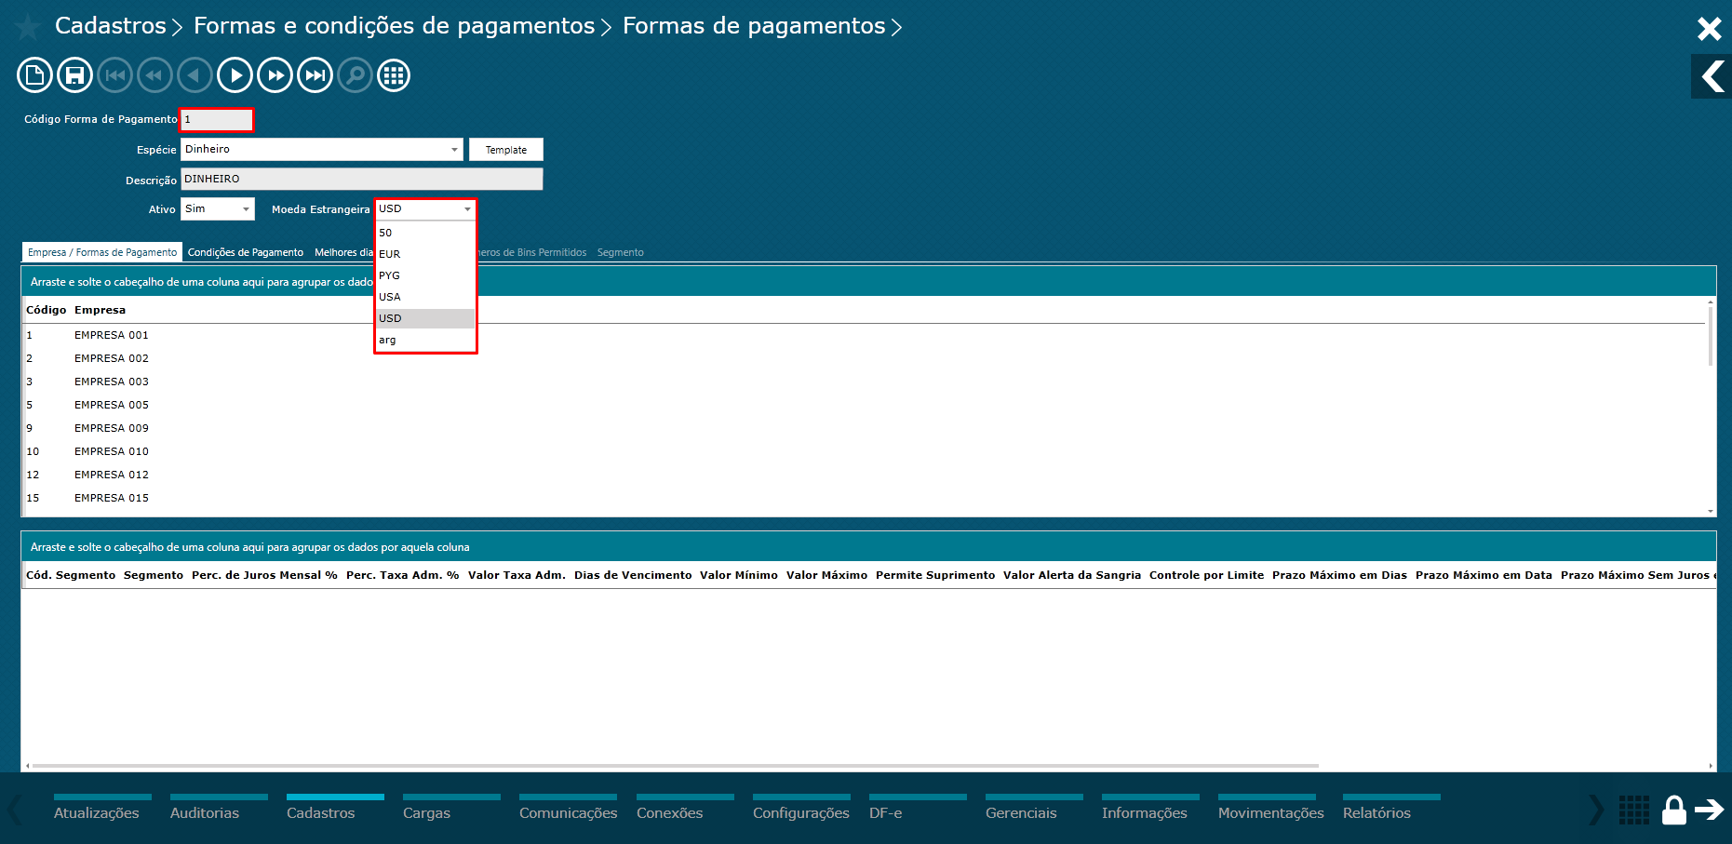Select the EMPRESA 015 row
Image resolution: width=1732 pixels, height=844 pixels.
(x=864, y=498)
